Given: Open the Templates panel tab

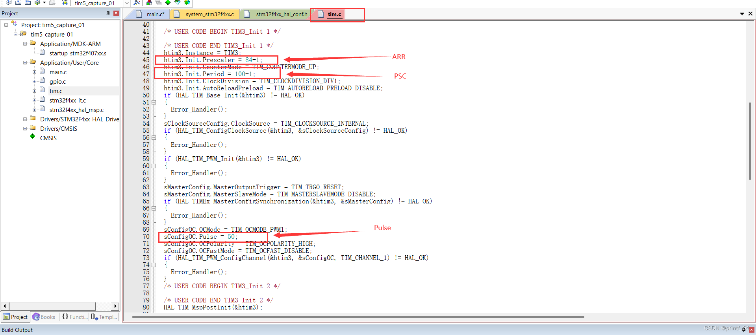Looking at the screenshot, I should (104, 317).
